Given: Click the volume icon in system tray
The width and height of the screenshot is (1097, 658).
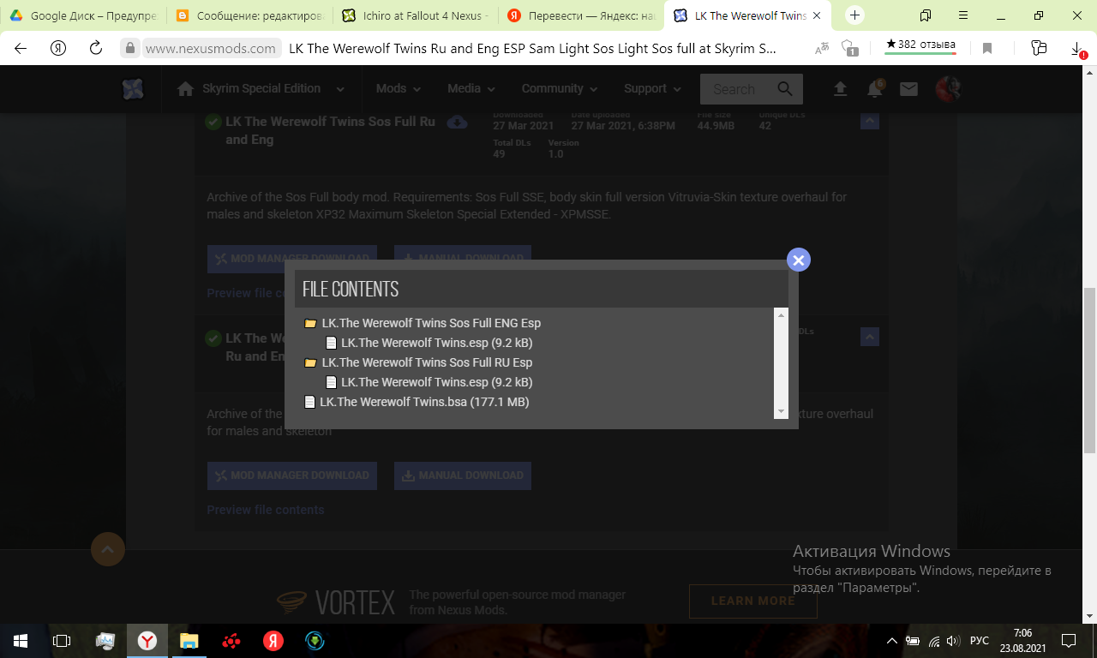Looking at the screenshot, I should point(953,641).
